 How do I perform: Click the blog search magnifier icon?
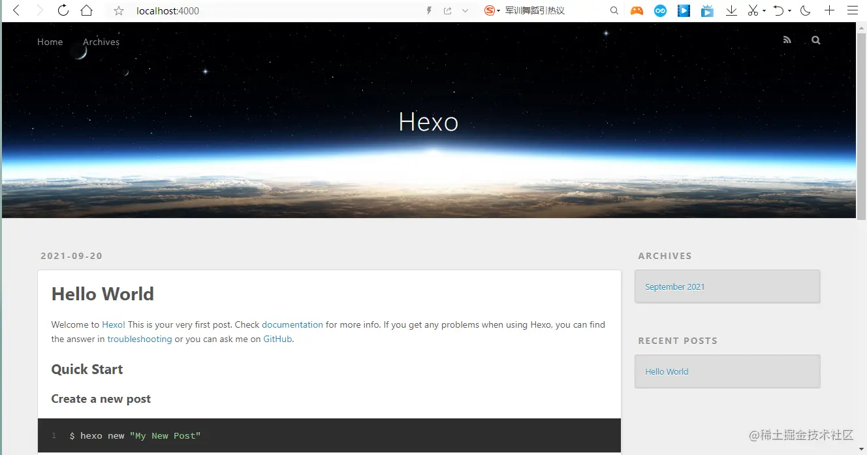816,40
